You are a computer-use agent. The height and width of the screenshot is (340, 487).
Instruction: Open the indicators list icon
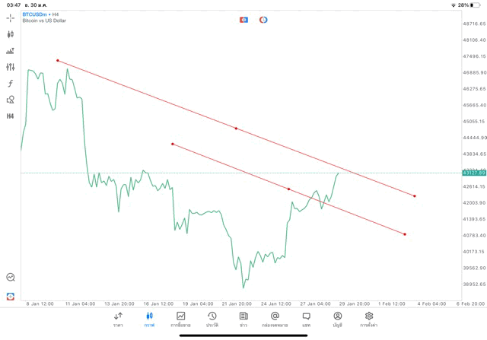pyautogui.click(x=11, y=51)
